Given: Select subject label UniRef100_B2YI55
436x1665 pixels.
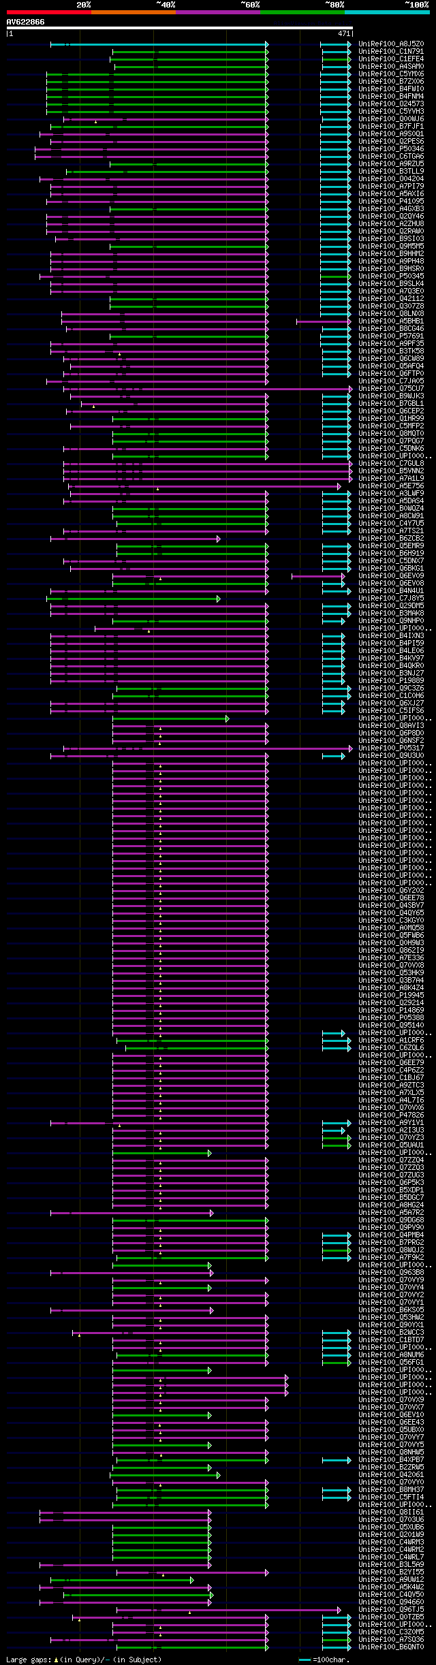Looking at the screenshot, I should click(391, 1572).
